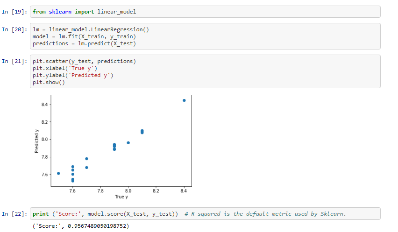Click into the sklearn import code cell

pos(205,12)
